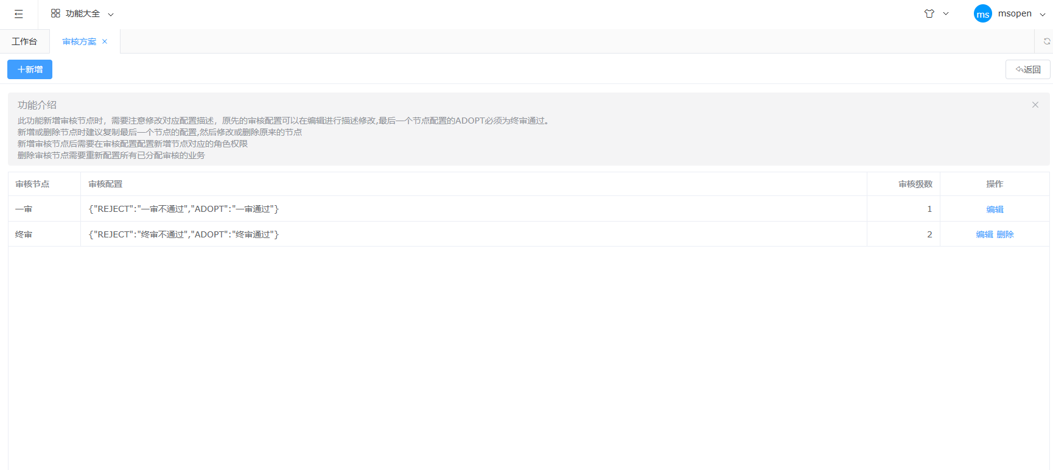Delete the 终审 audit node
Viewport: 1053px width, 470px height.
1005,234
